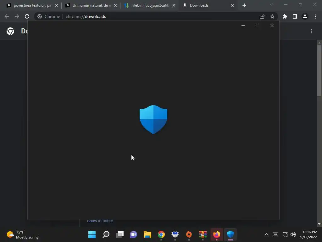Maximize the Windows Security window
This screenshot has height=242, width=322.
click(x=257, y=26)
